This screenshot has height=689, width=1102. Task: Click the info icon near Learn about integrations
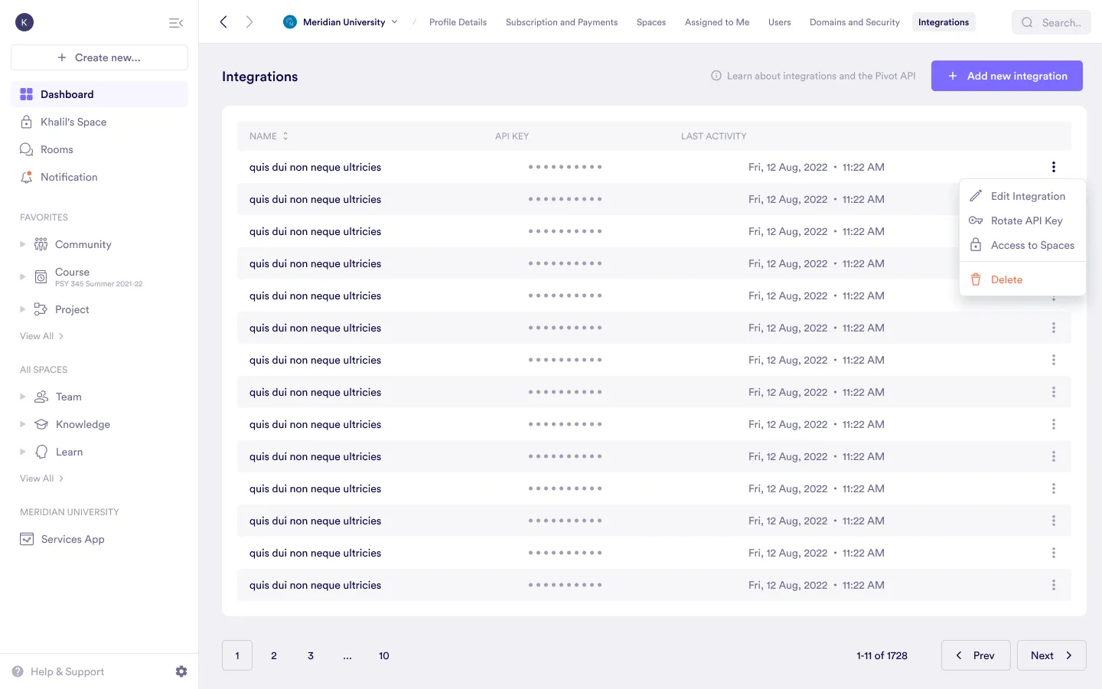pyautogui.click(x=716, y=76)
